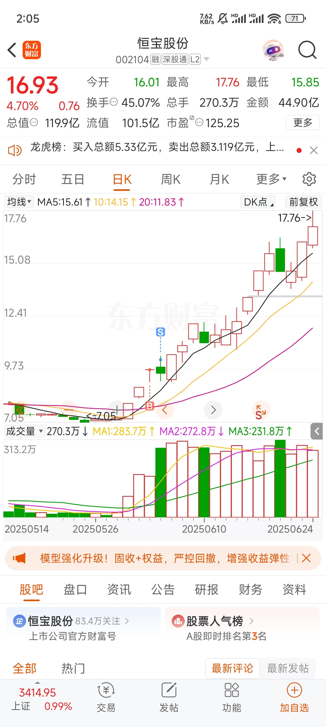Tap the 上证 3414.95 index quote
This screenshot has height=727, width=326.
point(42,699)
